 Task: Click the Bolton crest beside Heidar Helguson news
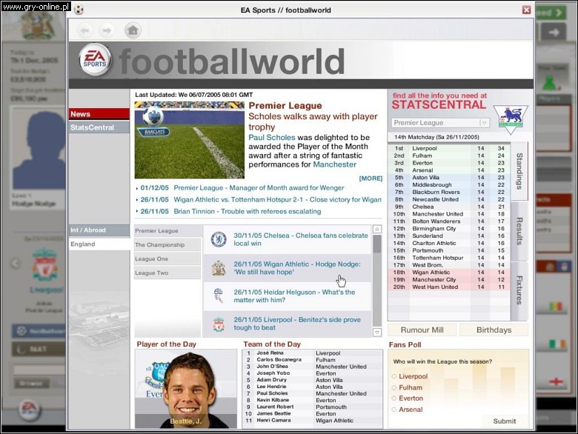219,296
